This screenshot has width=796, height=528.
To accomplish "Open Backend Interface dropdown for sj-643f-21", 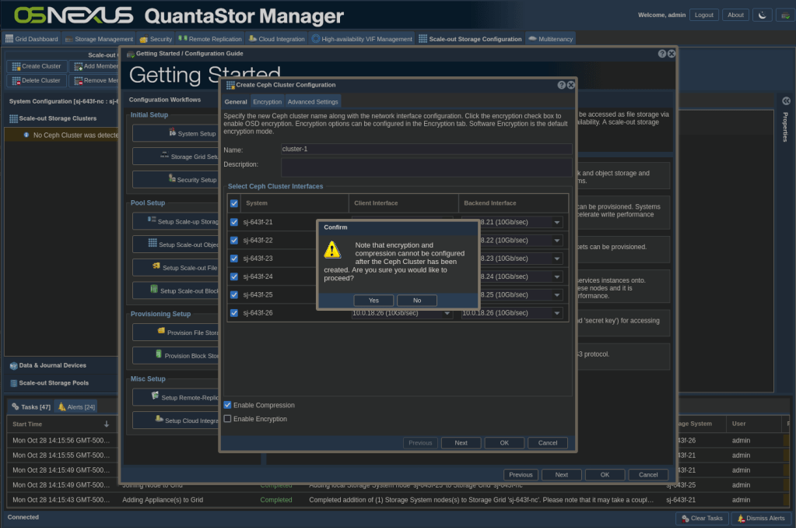I will coord(557,222).
